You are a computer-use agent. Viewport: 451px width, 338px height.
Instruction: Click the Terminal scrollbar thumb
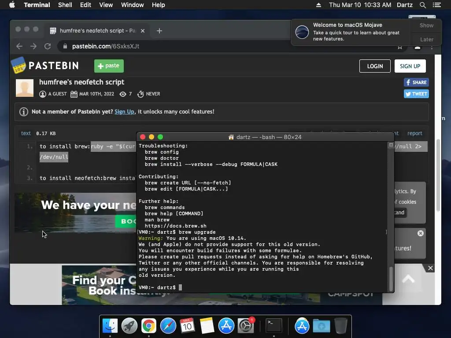pos(391,279)
